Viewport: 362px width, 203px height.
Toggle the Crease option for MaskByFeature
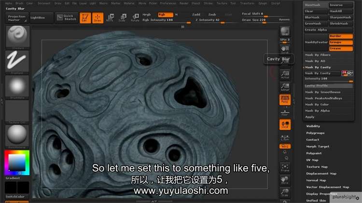[x=341, y=48]
